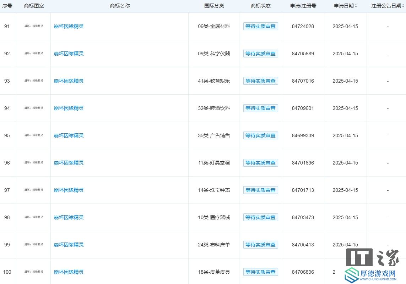View trademark image thumbnail in row 99
The image size is (406, 284).
pos(34,244)
